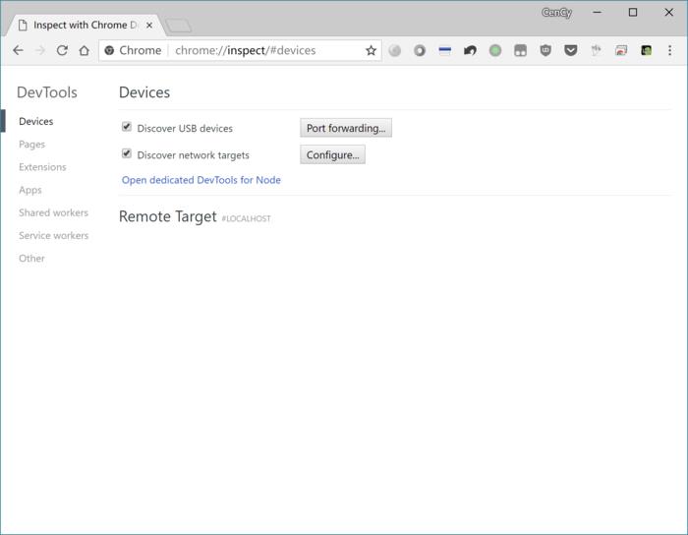Click the address bar URL field
The image size is (688, 535).
pos(265,50)
